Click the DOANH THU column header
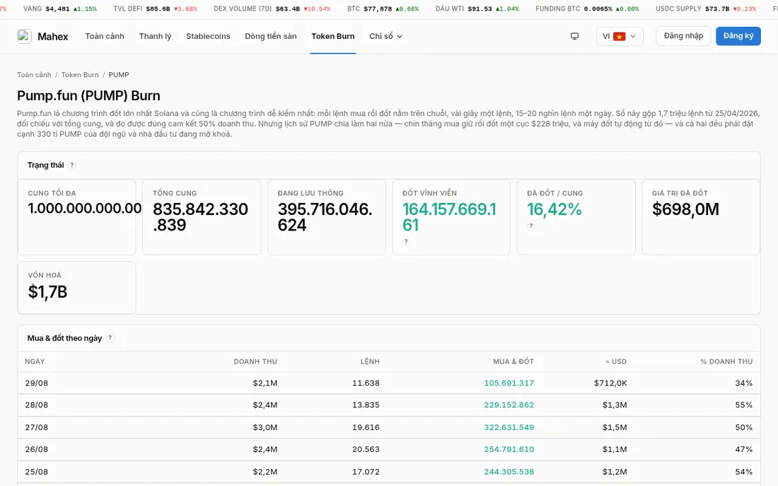 [255, 361]
